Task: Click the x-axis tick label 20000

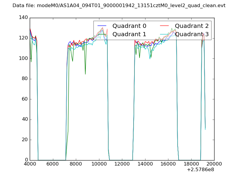Action: point(214,164)
